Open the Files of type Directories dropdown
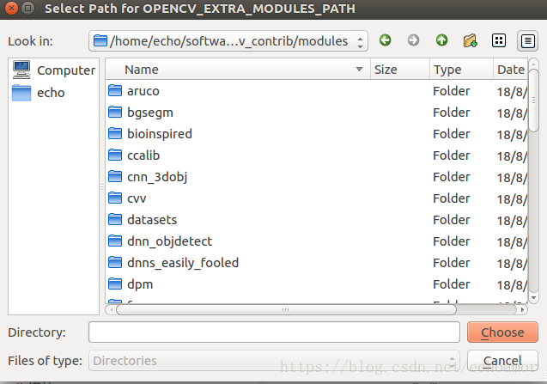 pos(274,360)
